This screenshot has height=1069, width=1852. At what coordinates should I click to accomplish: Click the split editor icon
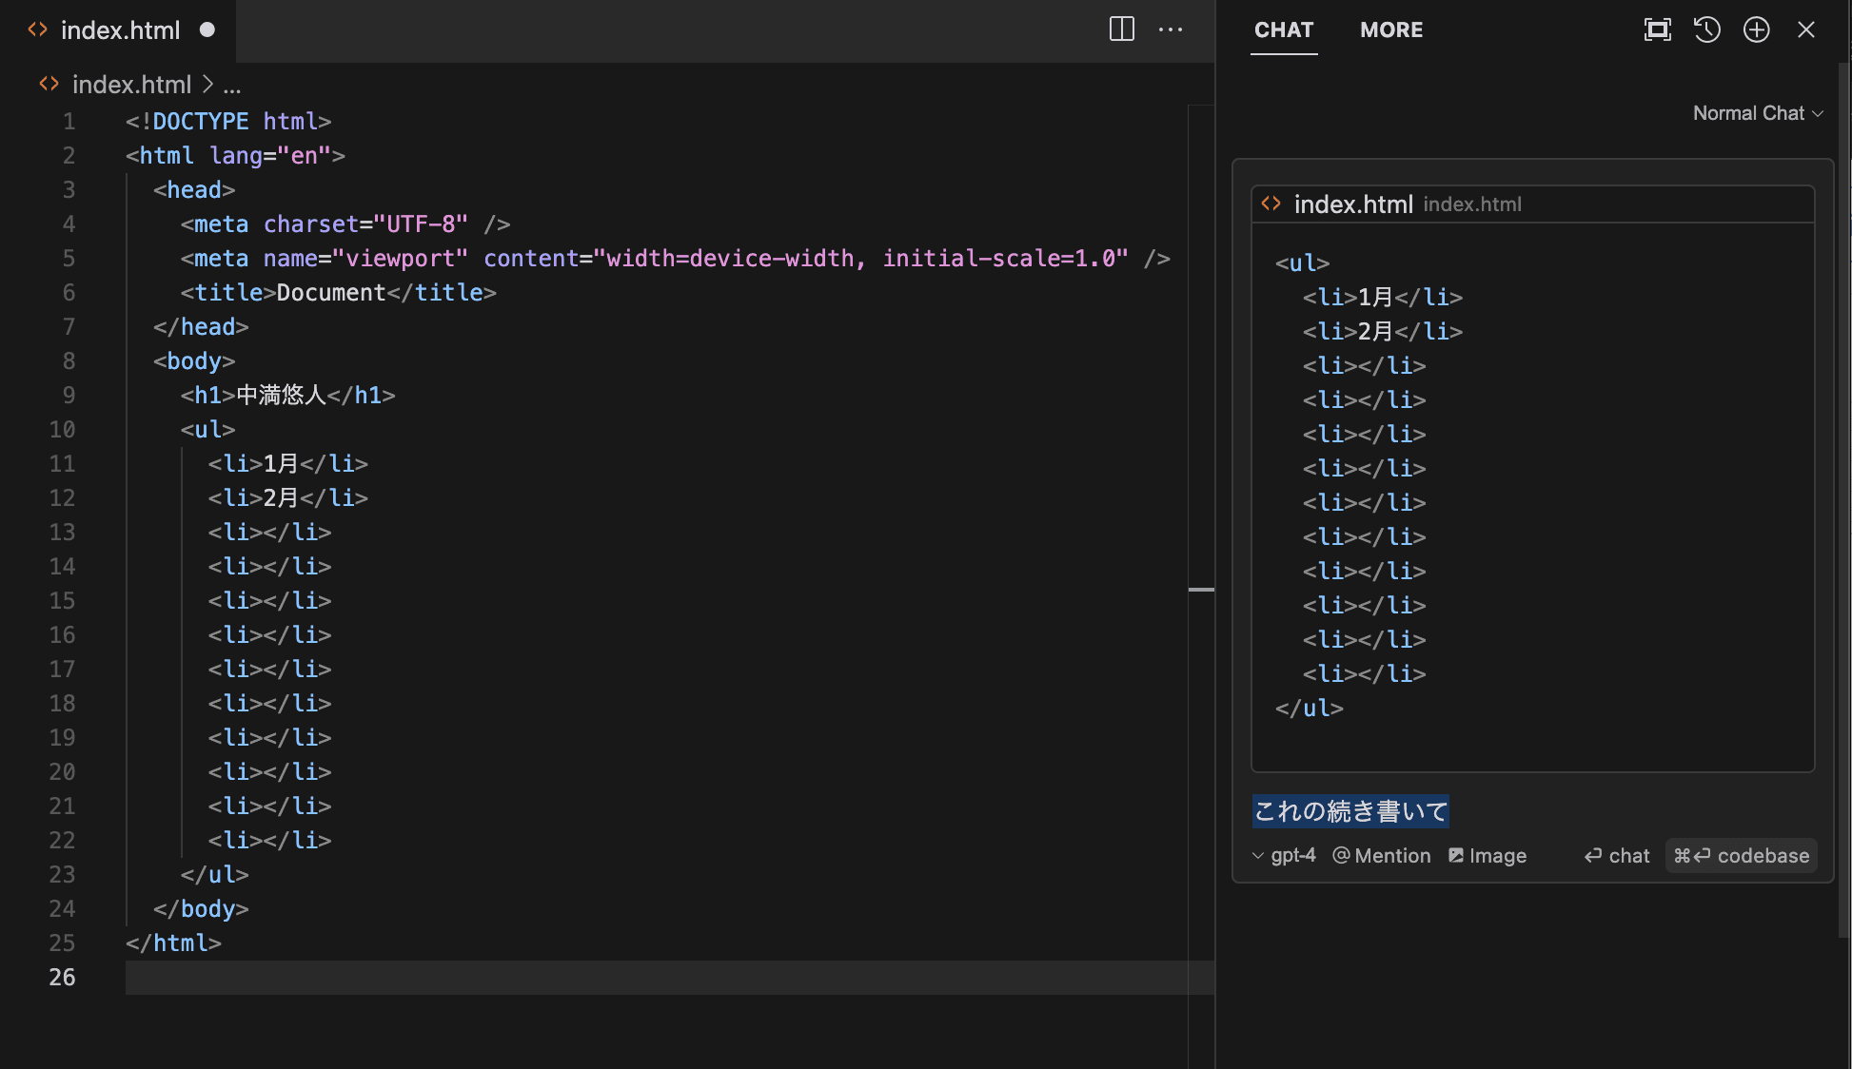pos(1122,29)
